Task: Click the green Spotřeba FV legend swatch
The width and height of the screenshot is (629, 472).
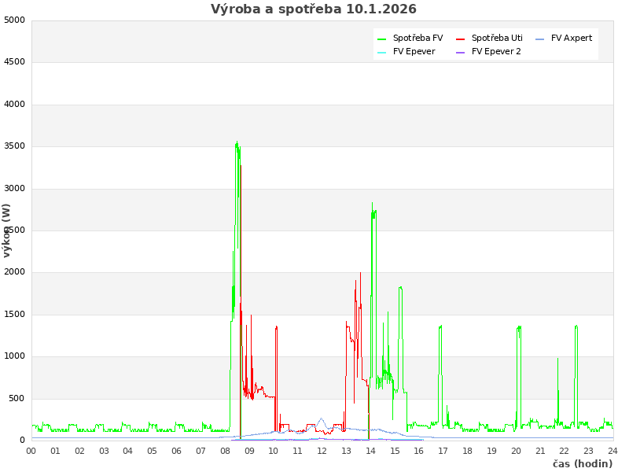Action: [382, 39]
